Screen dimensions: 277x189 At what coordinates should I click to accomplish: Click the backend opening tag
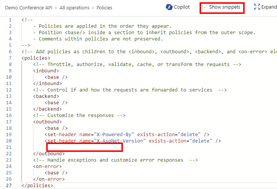point(46,96)
